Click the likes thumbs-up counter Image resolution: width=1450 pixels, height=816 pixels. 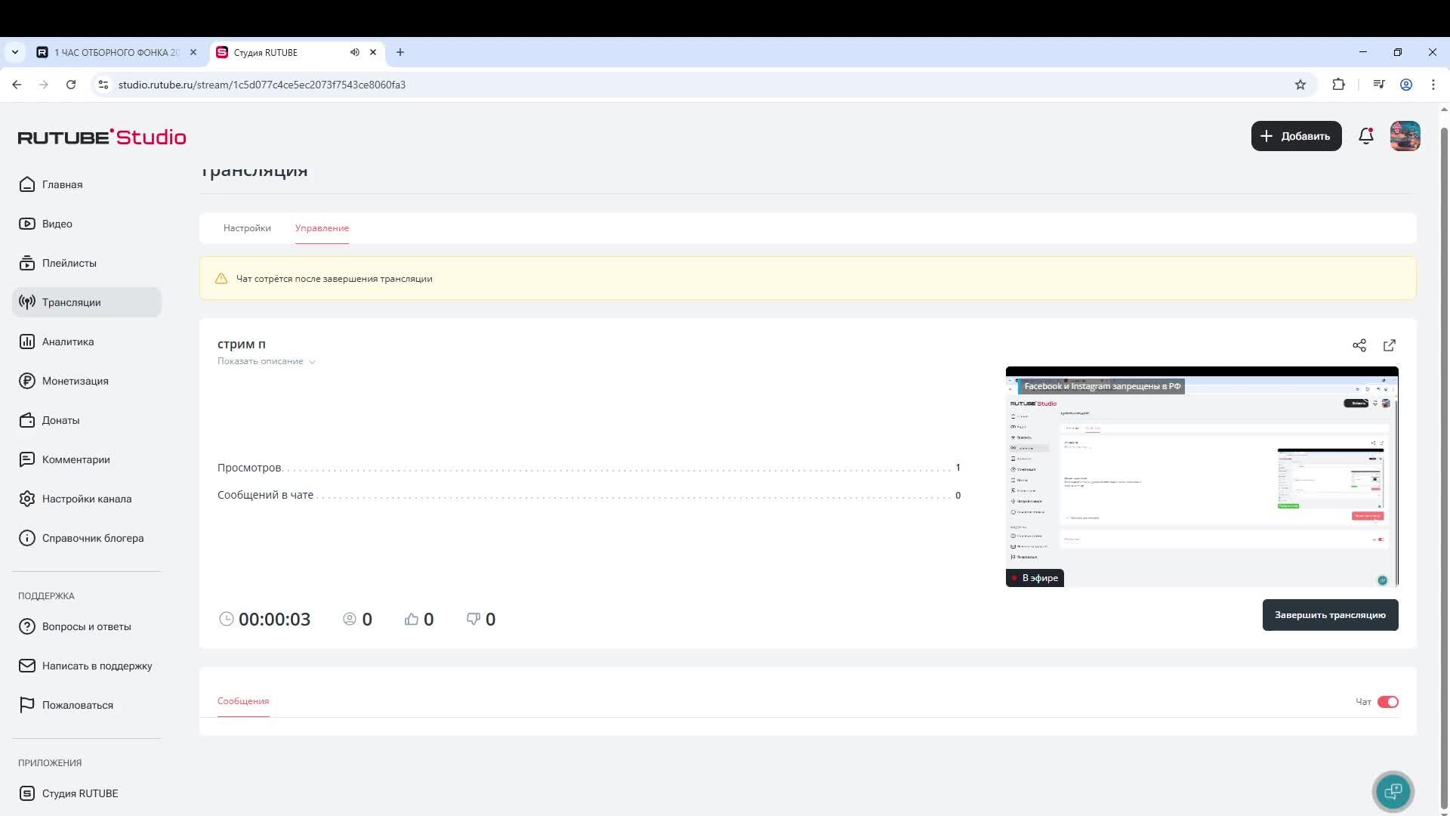pyautogui.click(x=419, y=620)
